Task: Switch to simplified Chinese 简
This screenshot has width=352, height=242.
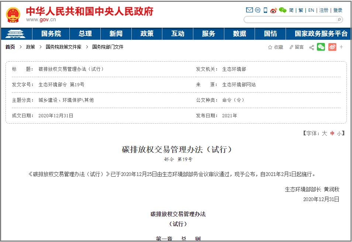Action: 291,10
